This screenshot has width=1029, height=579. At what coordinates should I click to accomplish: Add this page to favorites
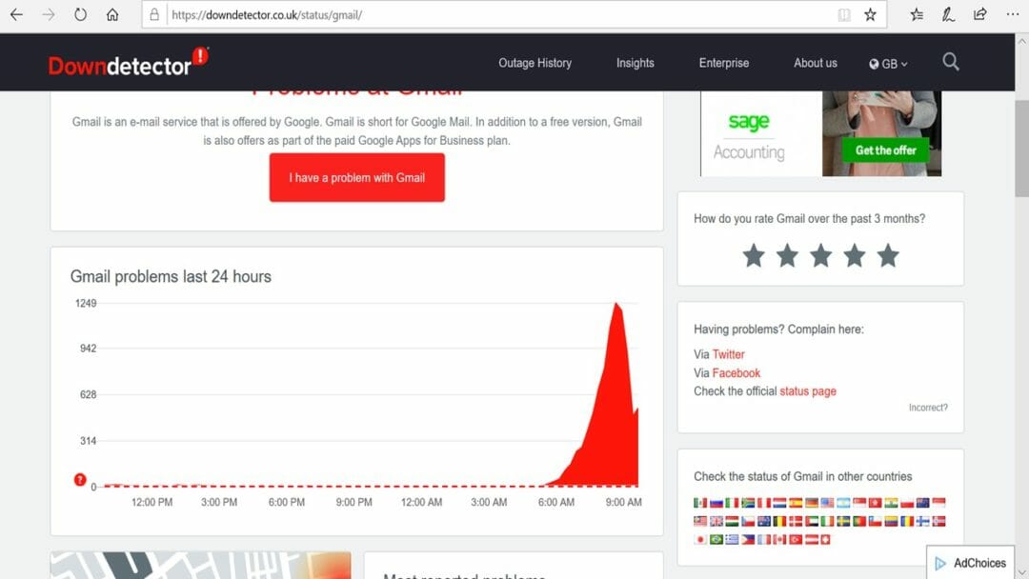tap(870, 14)
